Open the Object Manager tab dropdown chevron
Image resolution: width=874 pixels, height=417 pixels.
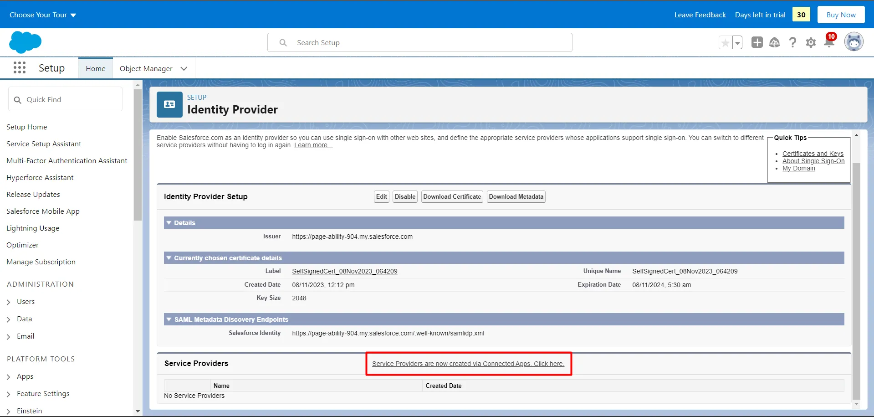(x=184, y=68)
